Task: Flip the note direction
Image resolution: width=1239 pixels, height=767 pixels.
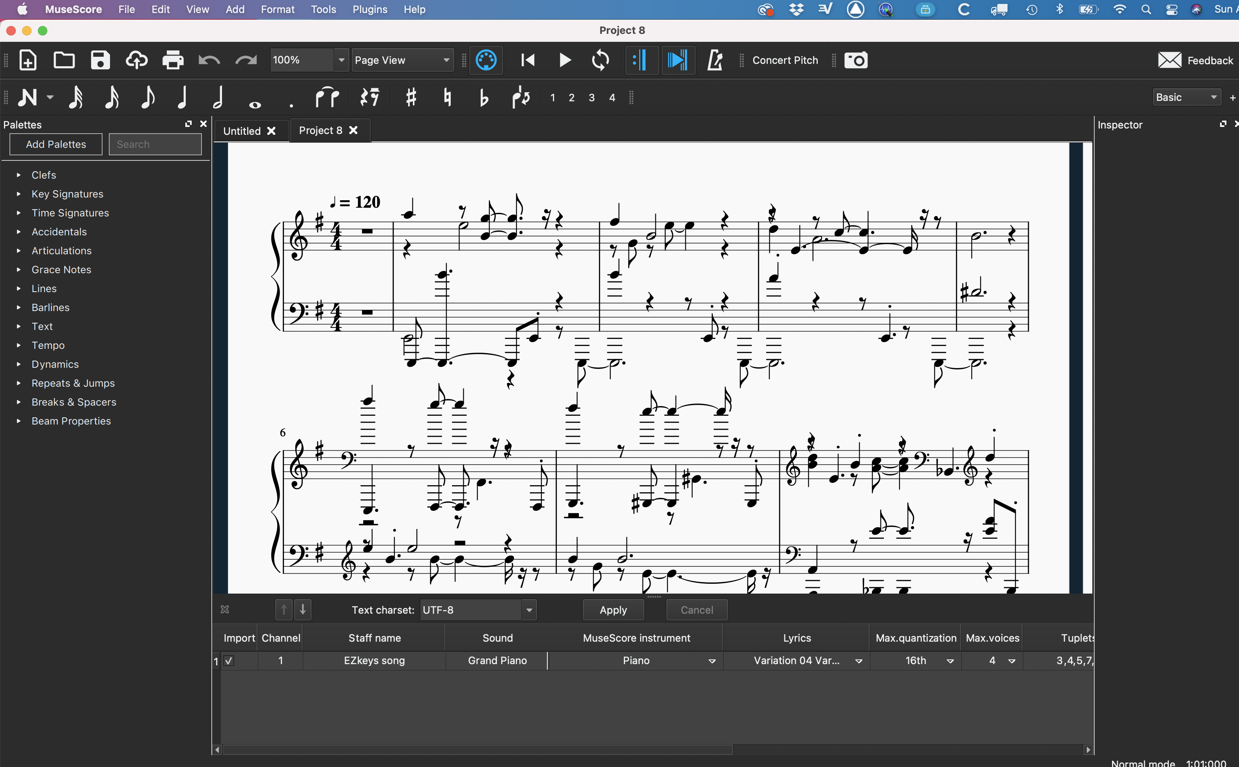Action: coord(521,97)
